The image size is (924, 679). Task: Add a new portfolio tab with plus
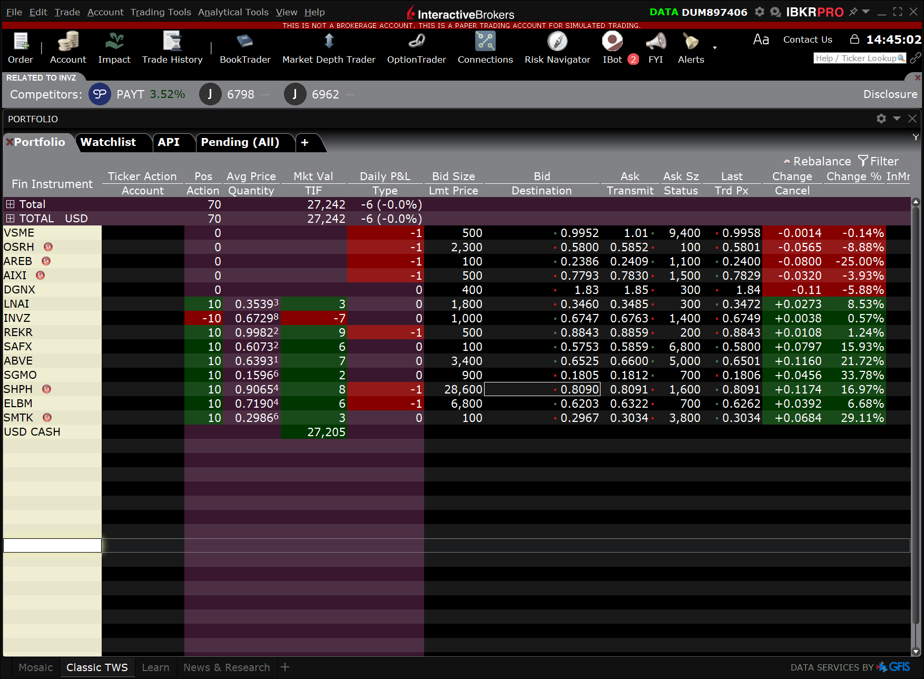click(x=304, y=142)
